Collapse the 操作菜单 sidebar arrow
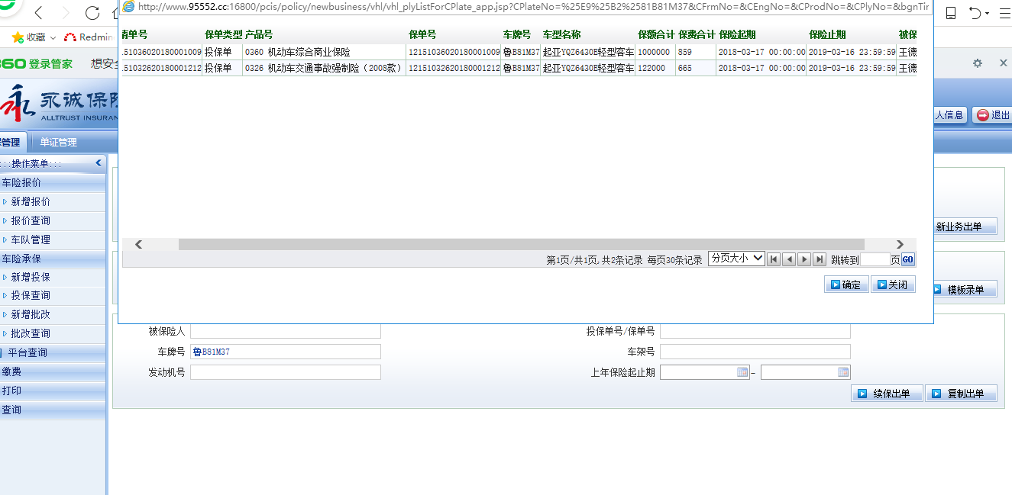Image resolution: width=1012 pixels, height=495 pixels. 99,163
